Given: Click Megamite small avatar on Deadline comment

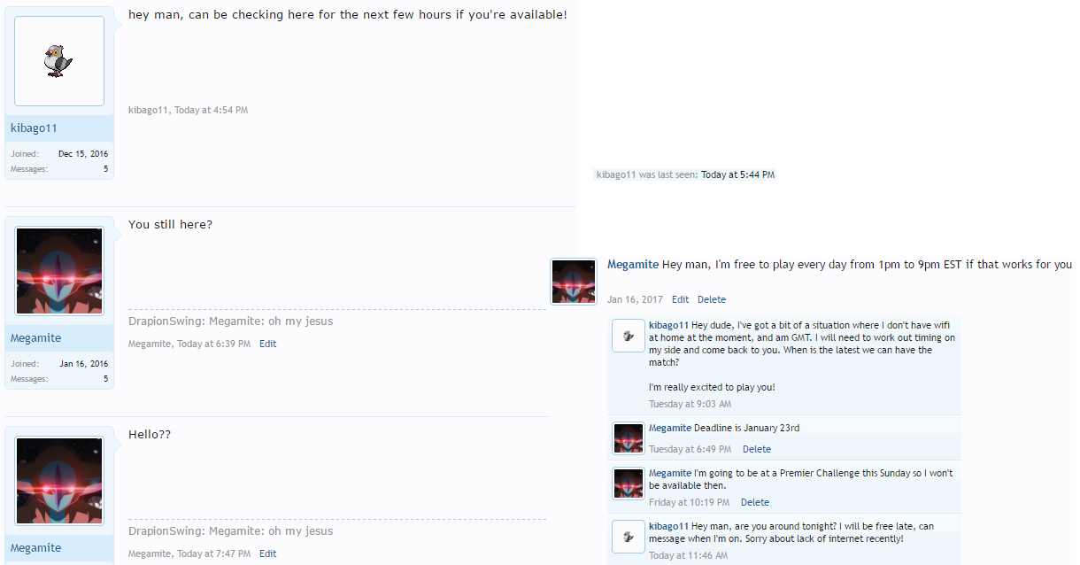Looking at the screenshot, I should 629,437.
